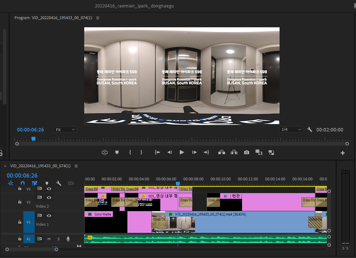Toggle V1 track targeting button
Screen dimensions: 356x258
coord(29,222)
